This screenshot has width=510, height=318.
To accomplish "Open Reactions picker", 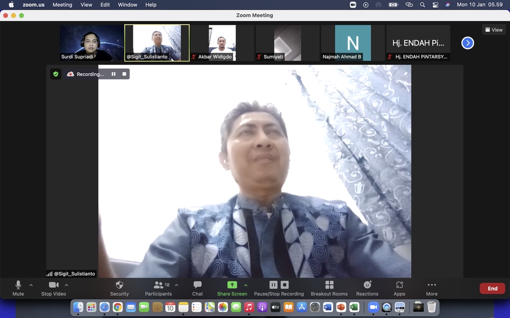I will pyautogui.click(x=367, y=288).
